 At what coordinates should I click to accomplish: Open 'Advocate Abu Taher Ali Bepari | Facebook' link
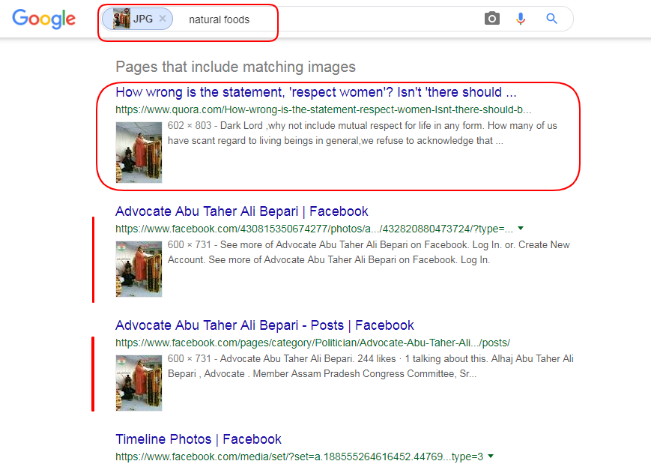242,211
